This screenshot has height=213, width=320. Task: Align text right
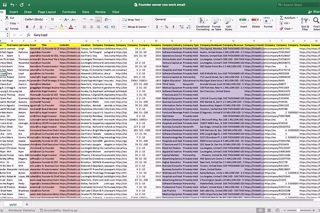point(98,27)
